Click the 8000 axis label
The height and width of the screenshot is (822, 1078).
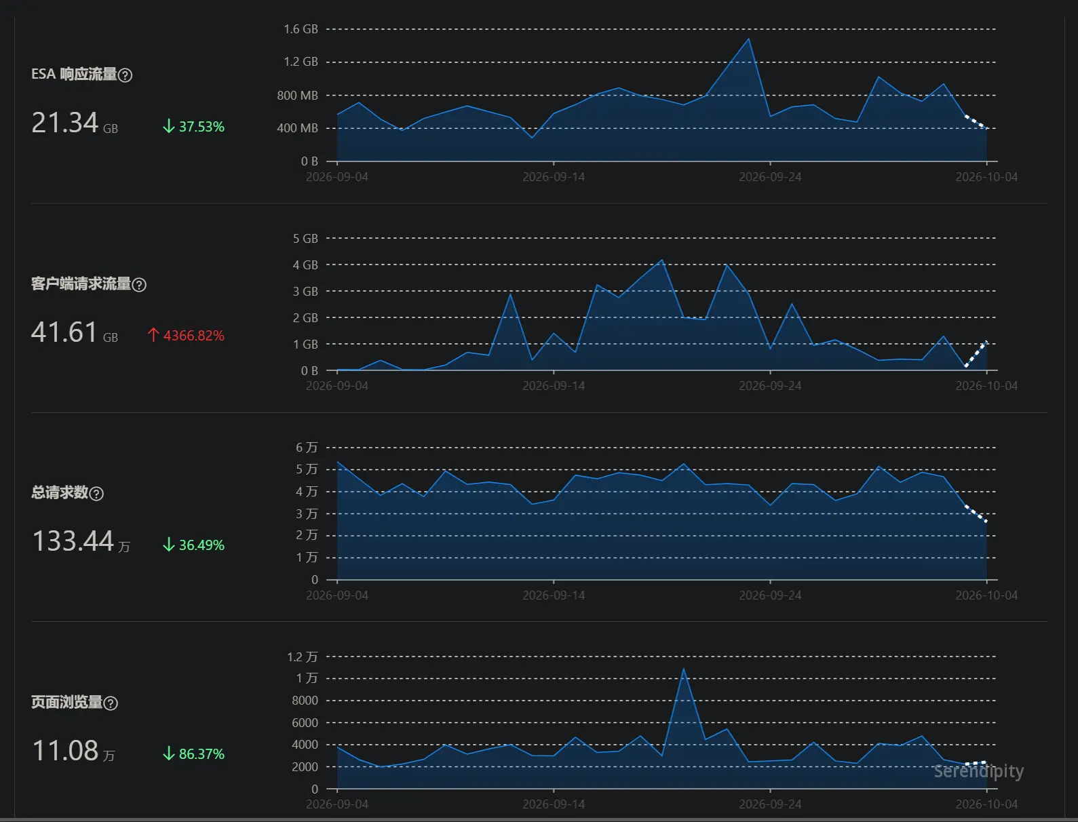[305, 701]
